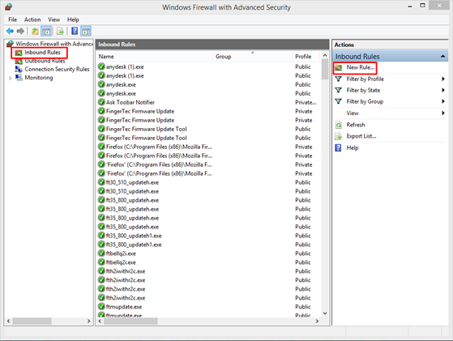Viewport: 453px width, 341px height.
Task: Open the View menu in menu bar
Action: (x=53, y=19)
